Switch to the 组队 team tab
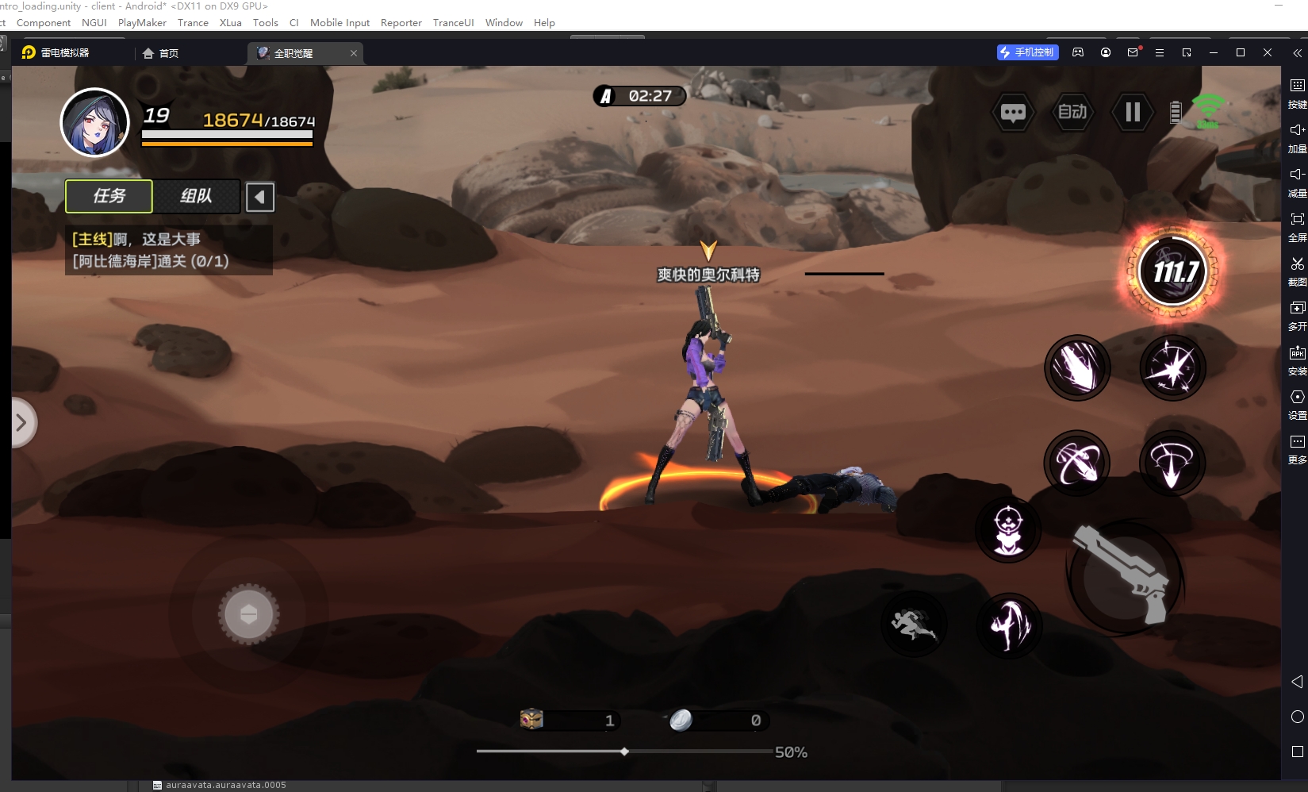Viewport: 1308px width, 792px height. click(x=197, y=196)
